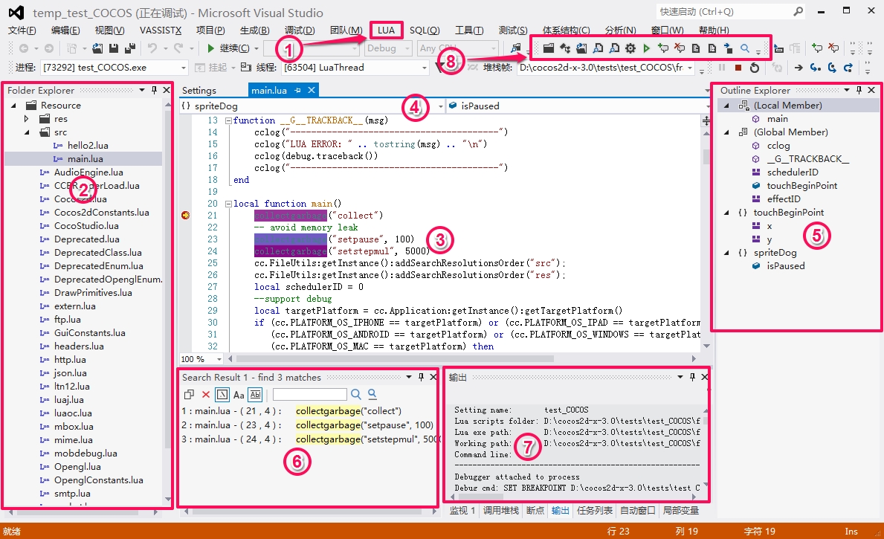
Task: Click the red Stop debugging icon
Action: (x=738, y=68)
